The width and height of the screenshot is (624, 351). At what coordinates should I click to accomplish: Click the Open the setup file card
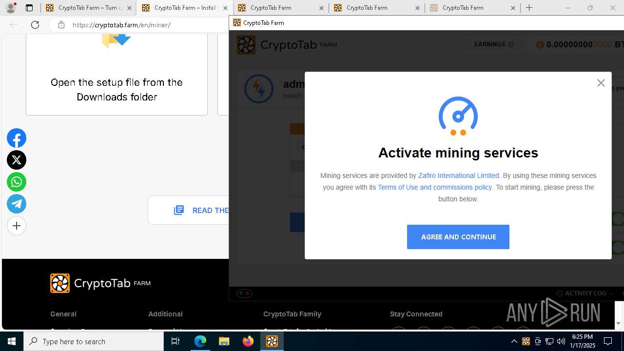click(117, 74)
